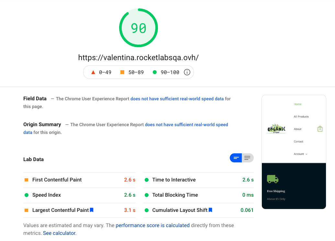335x241 pixels.
Task: Switch Lab Data to compact view
Action: (236, 158)
